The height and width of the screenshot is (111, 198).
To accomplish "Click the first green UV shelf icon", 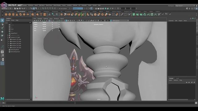I will (134, 14).
